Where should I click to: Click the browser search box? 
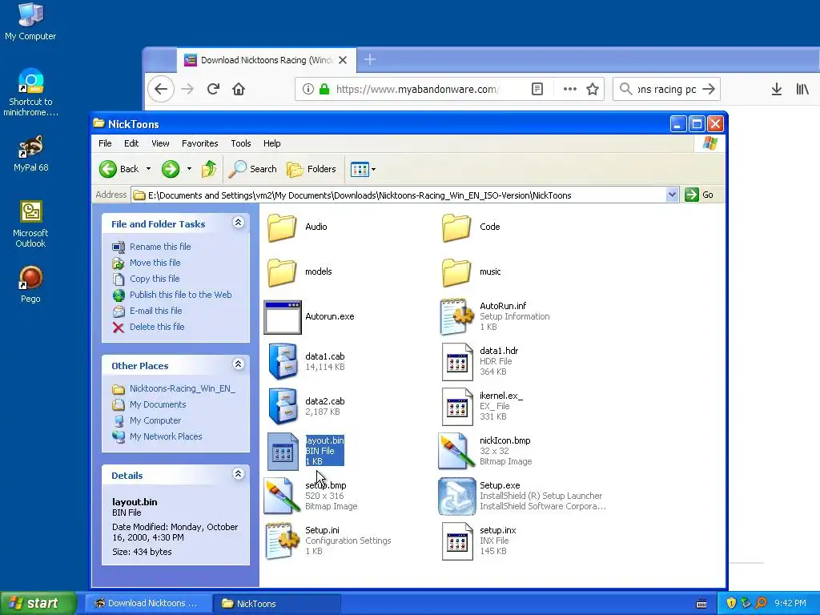tap(667, 89)
